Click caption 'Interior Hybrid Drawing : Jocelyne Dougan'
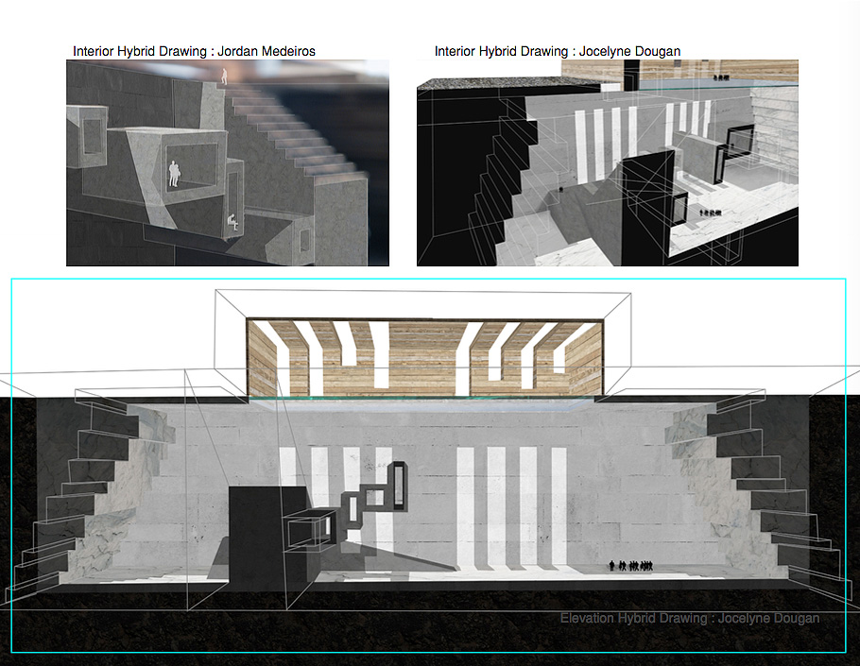The image size is (860, 666). pos(558,51)
